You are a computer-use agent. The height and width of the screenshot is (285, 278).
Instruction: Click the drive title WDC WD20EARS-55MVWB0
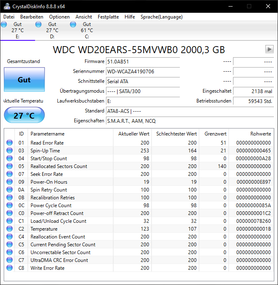coord(139,49)
